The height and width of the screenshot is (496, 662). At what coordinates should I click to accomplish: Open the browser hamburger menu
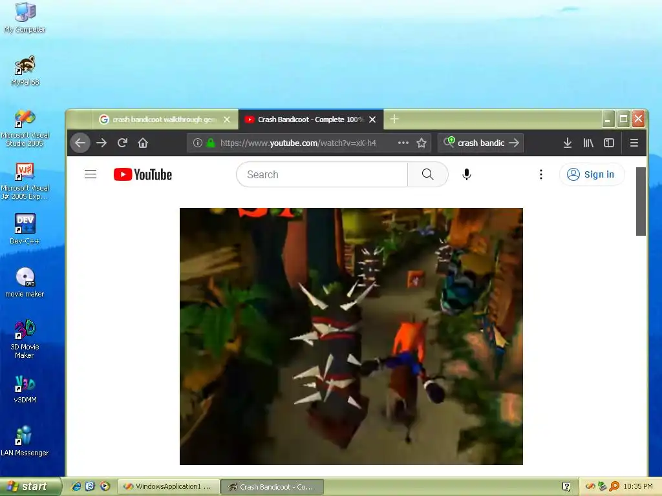(634, 143)
